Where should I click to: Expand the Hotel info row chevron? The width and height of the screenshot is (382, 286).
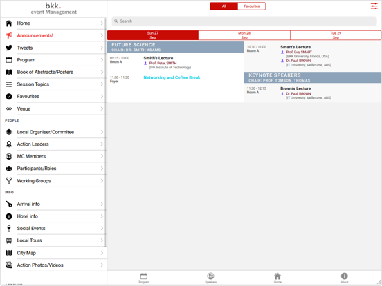pyautogui.click(x=102, y=216)
